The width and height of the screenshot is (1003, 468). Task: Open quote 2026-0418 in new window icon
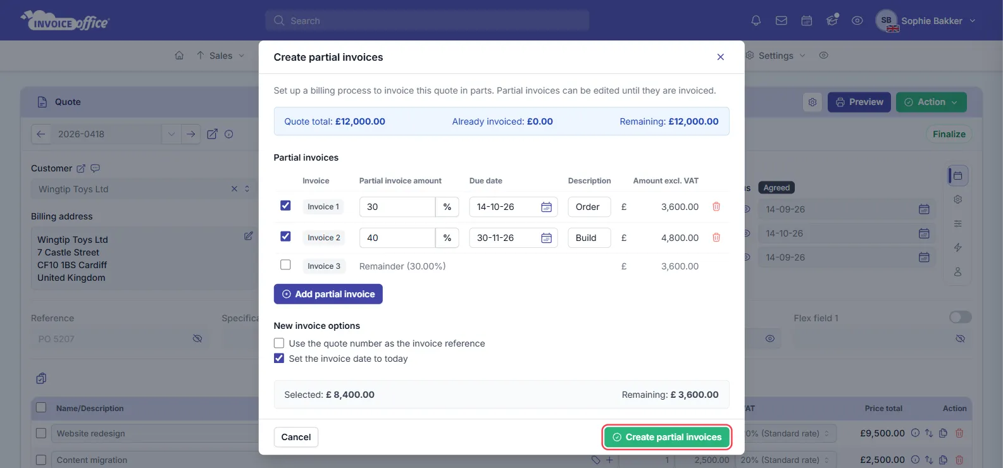(213, 134)
